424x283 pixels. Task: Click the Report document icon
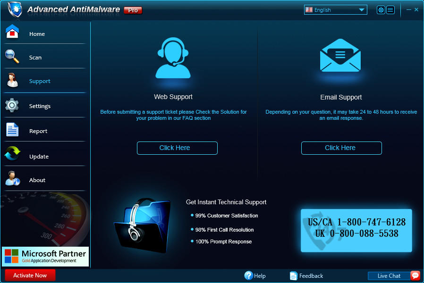coord(12,130)
